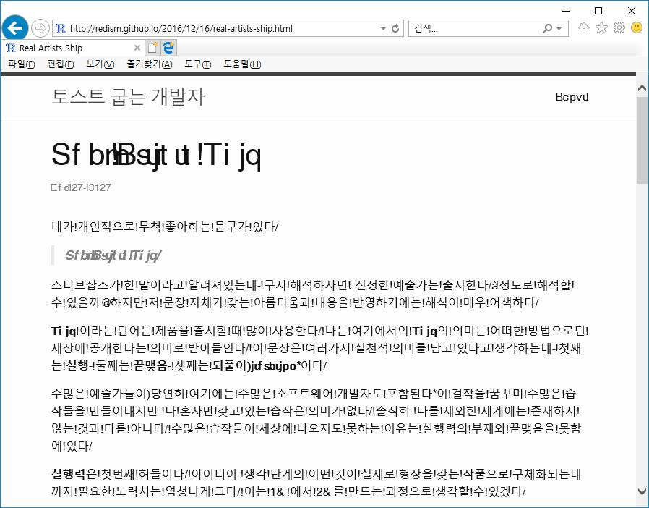This screenshot has height=508, width=649.
Task: Click the Edge browser tab icon
Action: (x=169, y=48)
